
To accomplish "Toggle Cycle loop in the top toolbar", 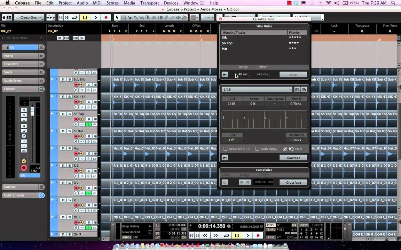I will click(74, 17).
